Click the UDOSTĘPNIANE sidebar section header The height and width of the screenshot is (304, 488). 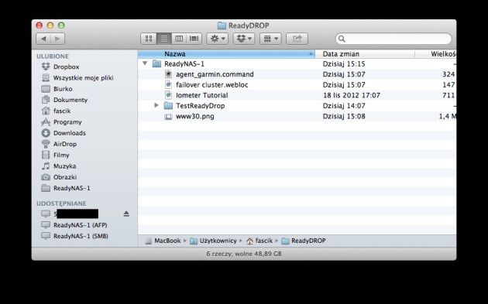point(61,203)
